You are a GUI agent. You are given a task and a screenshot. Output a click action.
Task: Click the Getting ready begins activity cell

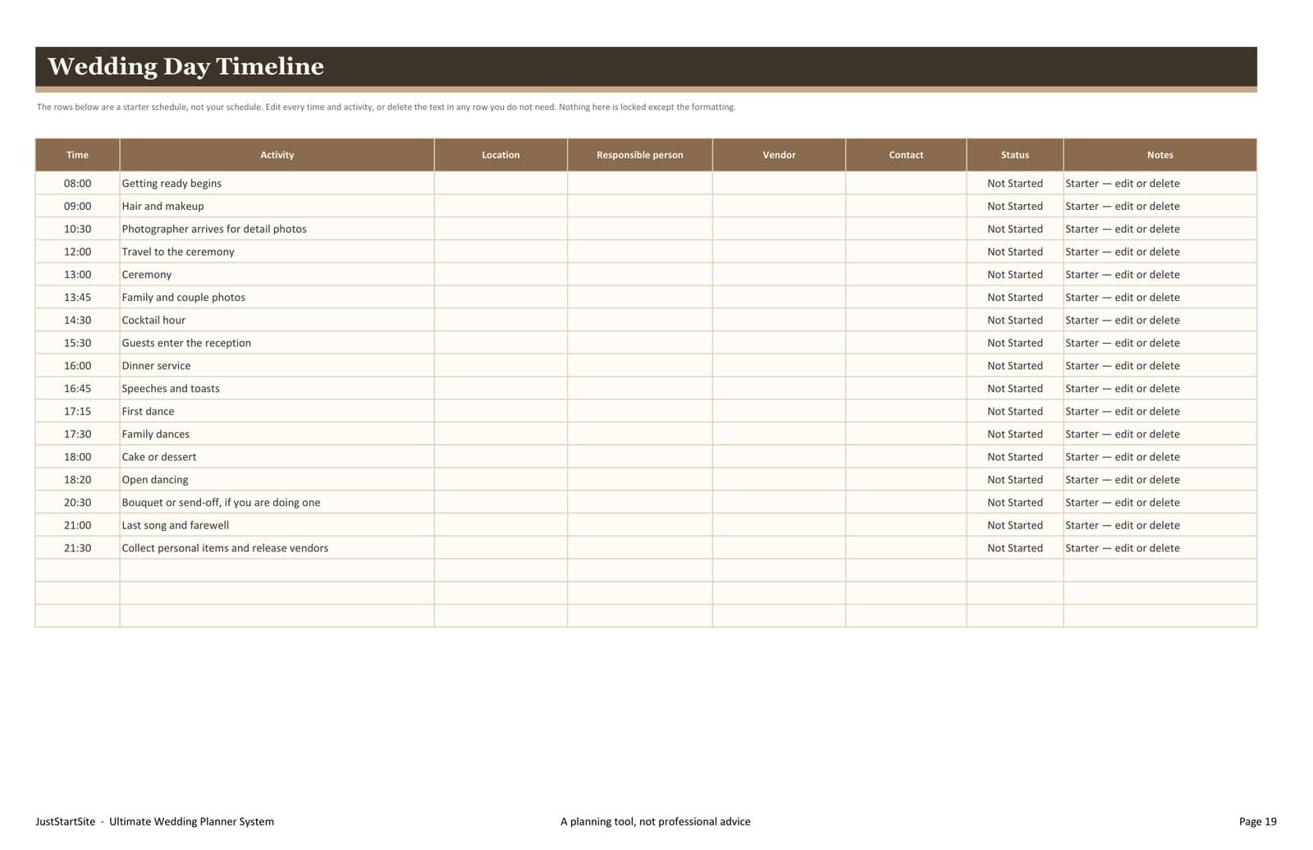(277, 183)
